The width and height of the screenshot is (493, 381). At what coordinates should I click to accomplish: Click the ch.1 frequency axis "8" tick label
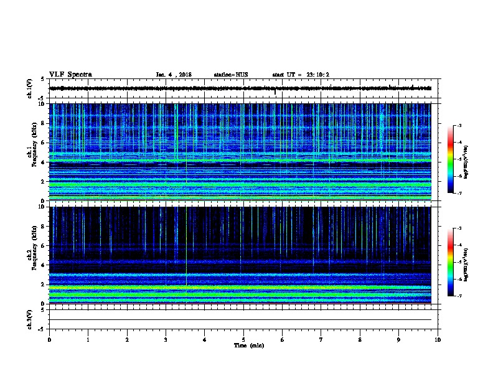(43, 123)
